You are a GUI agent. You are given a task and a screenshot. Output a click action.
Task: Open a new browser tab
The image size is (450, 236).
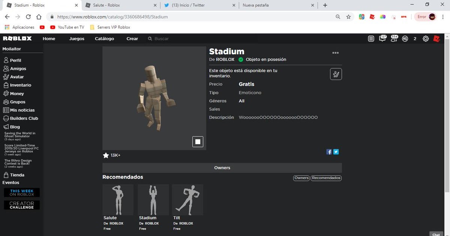pos(325,5)
